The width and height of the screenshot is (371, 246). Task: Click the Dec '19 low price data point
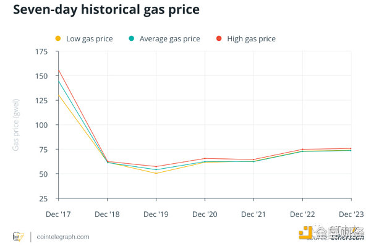(156, 173)
